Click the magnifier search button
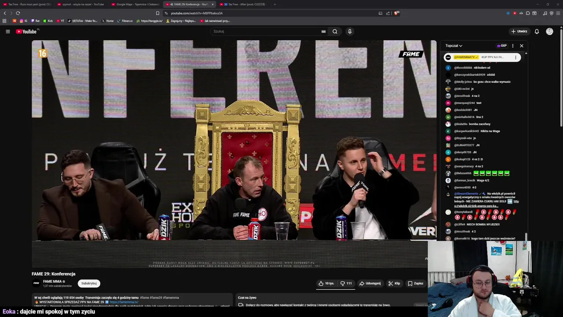Viewport: 563px width, 317px height. pyautogui.click(x=335, y=31)
